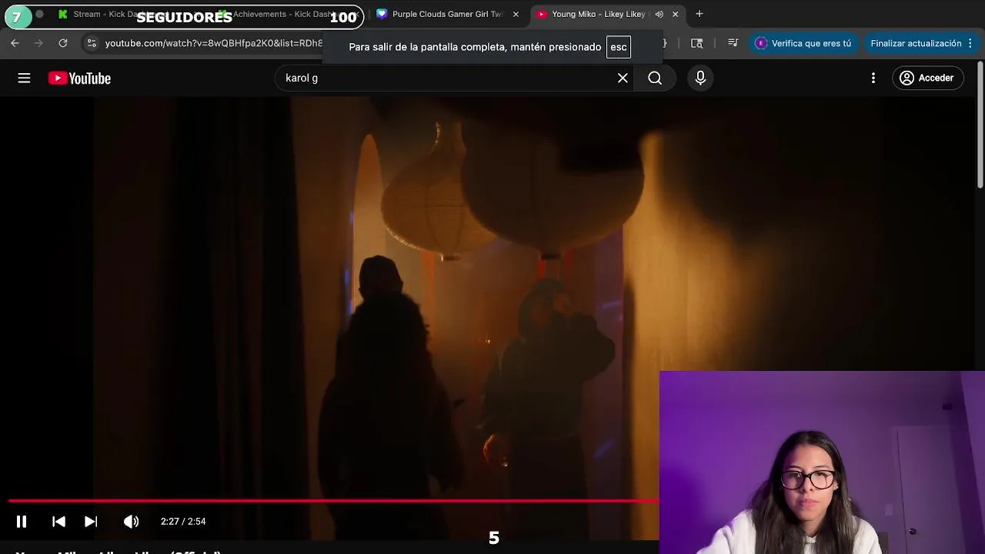
Task: Go to the YouTube home logo
Action: pyautogui.click(x=79, y=78)
